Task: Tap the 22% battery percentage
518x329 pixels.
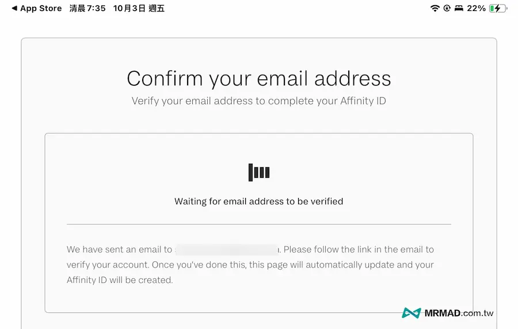Action: click(476, 9)
